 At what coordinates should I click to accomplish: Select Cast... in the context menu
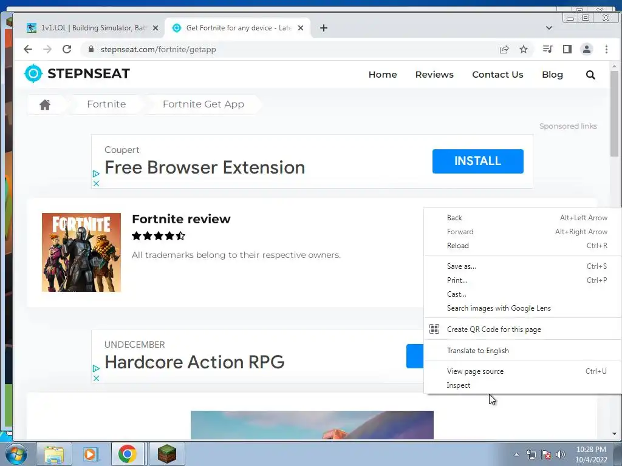coord(522,294)
